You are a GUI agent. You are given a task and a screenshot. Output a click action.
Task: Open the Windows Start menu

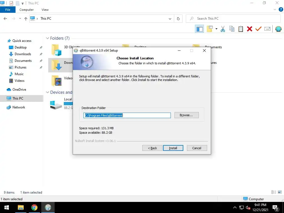pos(7,207)
